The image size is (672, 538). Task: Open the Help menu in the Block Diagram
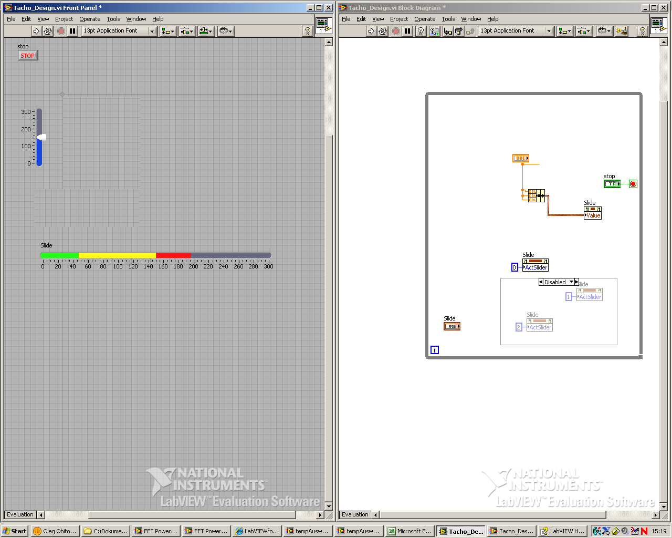(x=492, y=19)
